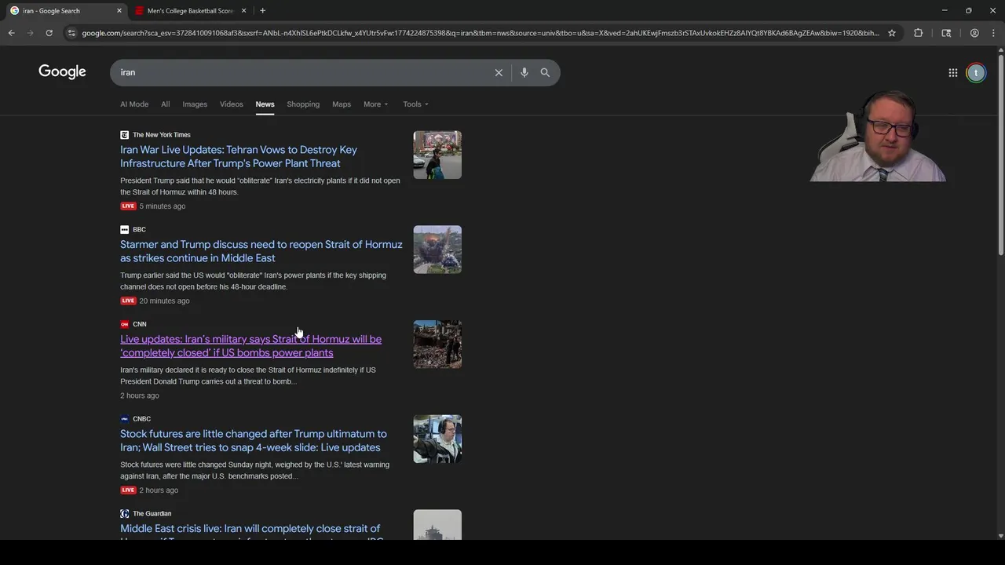The width and height of the screenshot is (1005, 565).
Task: Click the BBC source icon
Action: point(124,229)
